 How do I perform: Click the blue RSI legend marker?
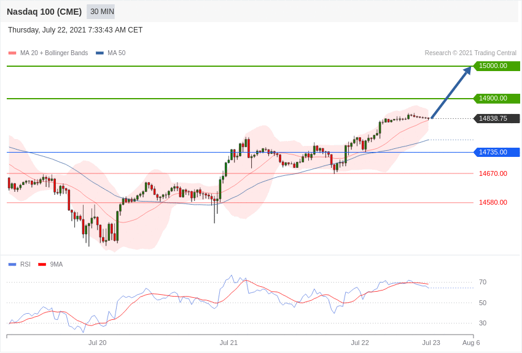click(12, 265)
